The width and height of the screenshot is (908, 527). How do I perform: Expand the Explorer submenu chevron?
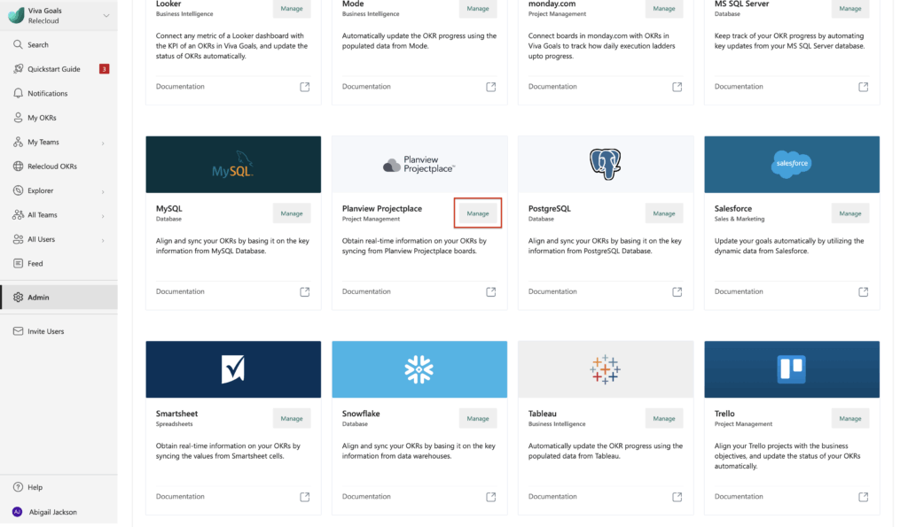[103, 191]
